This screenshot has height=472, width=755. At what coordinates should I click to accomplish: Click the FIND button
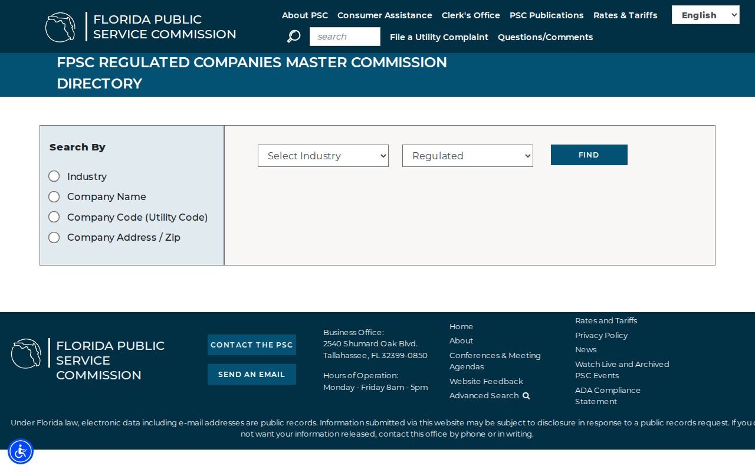589,155
